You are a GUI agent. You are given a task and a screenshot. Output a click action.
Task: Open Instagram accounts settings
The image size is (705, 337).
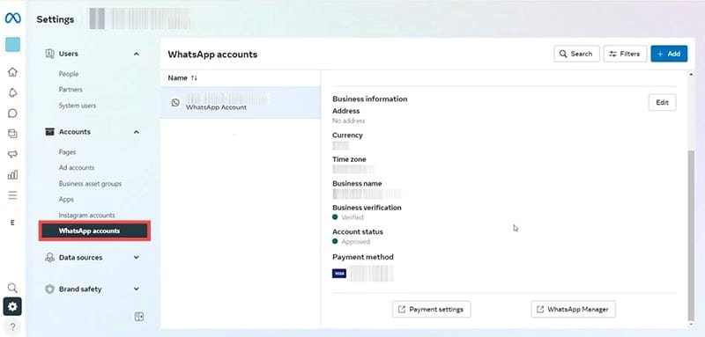tap(86, 216)
